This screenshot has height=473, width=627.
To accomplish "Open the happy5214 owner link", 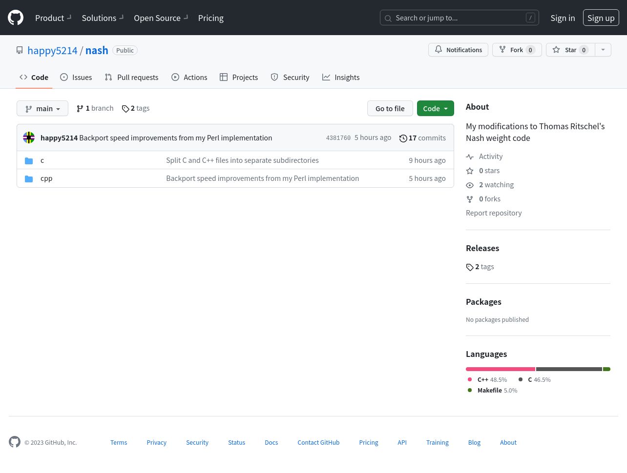I will click(x=52, y=50).
